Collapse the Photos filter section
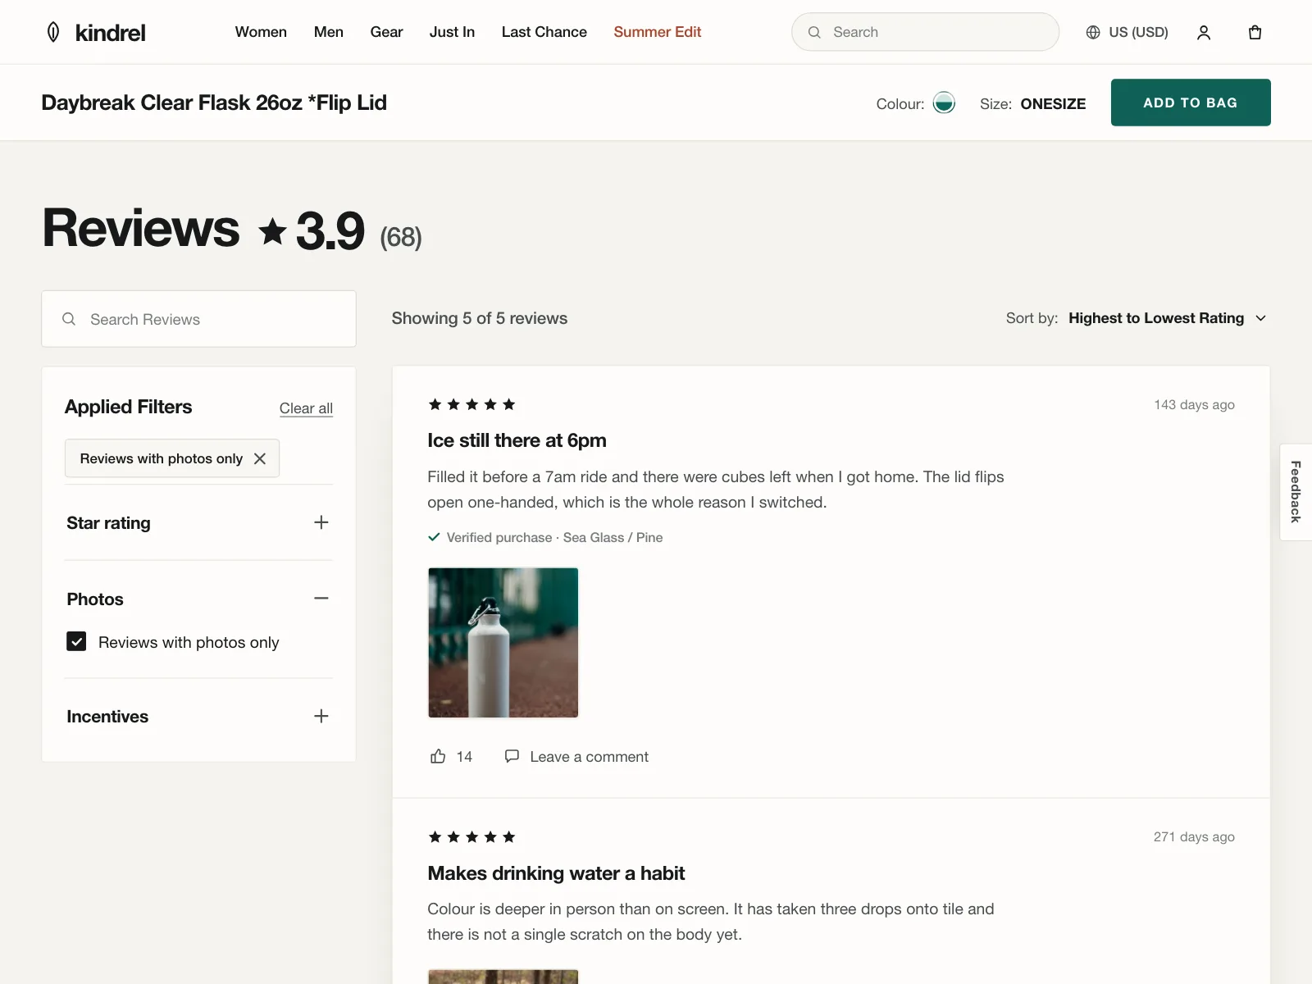Viewport: 1312px width, 984px height. click(321, 599)
